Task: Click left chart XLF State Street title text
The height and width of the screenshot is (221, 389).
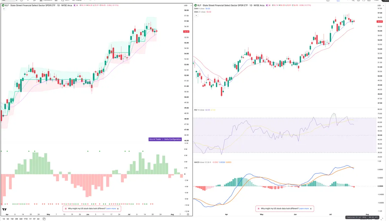Action: 39,6
